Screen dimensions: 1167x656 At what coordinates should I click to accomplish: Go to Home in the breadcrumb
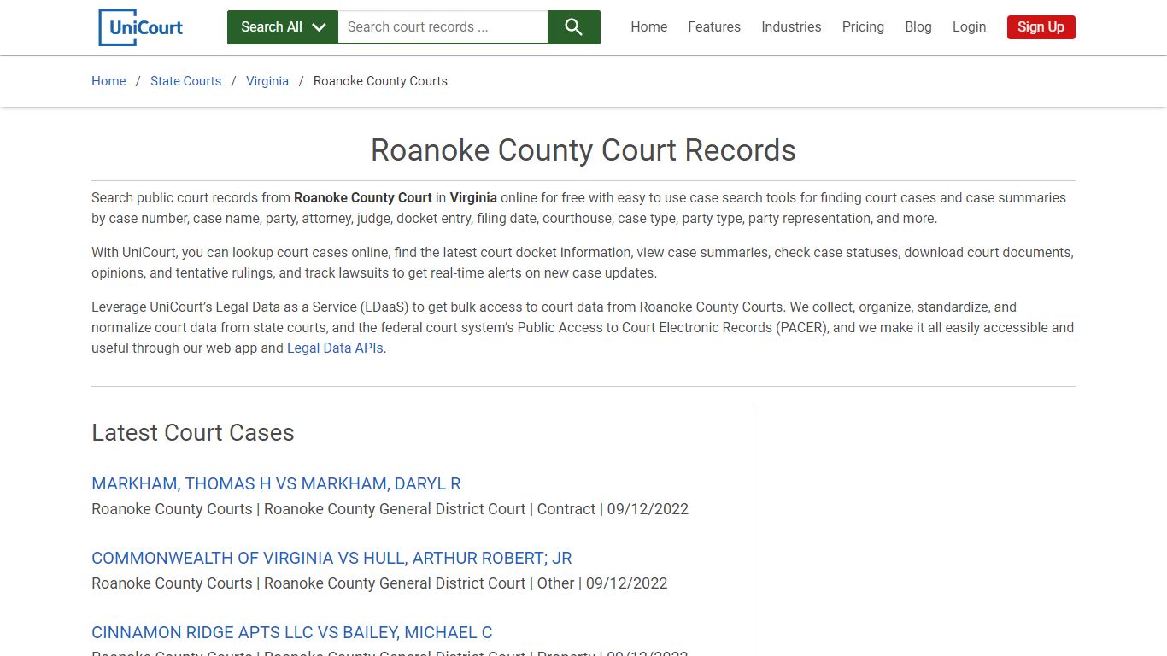108,81
